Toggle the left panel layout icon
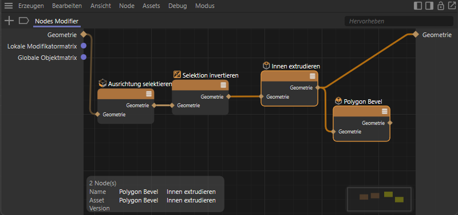 pyautogui.click(x=418, y=6)
